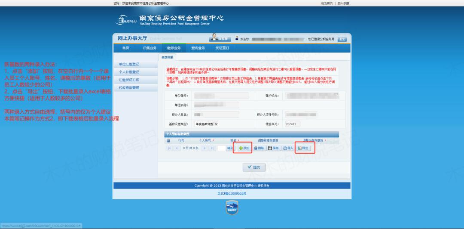
Task: Click the green plus 添加 (Add) button
Action: 244,148
